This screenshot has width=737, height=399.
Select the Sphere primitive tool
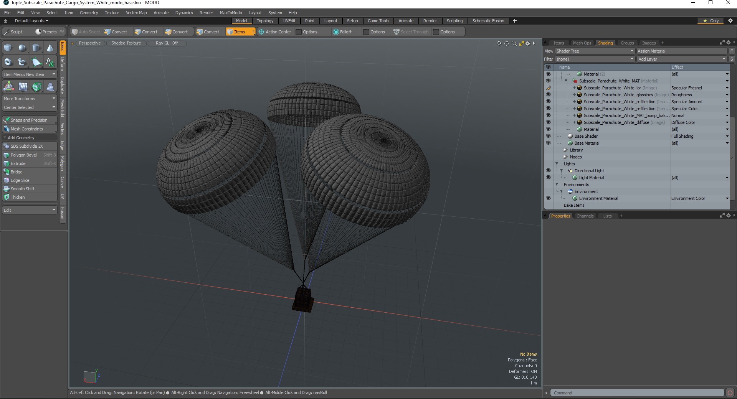tap(22, 48)
